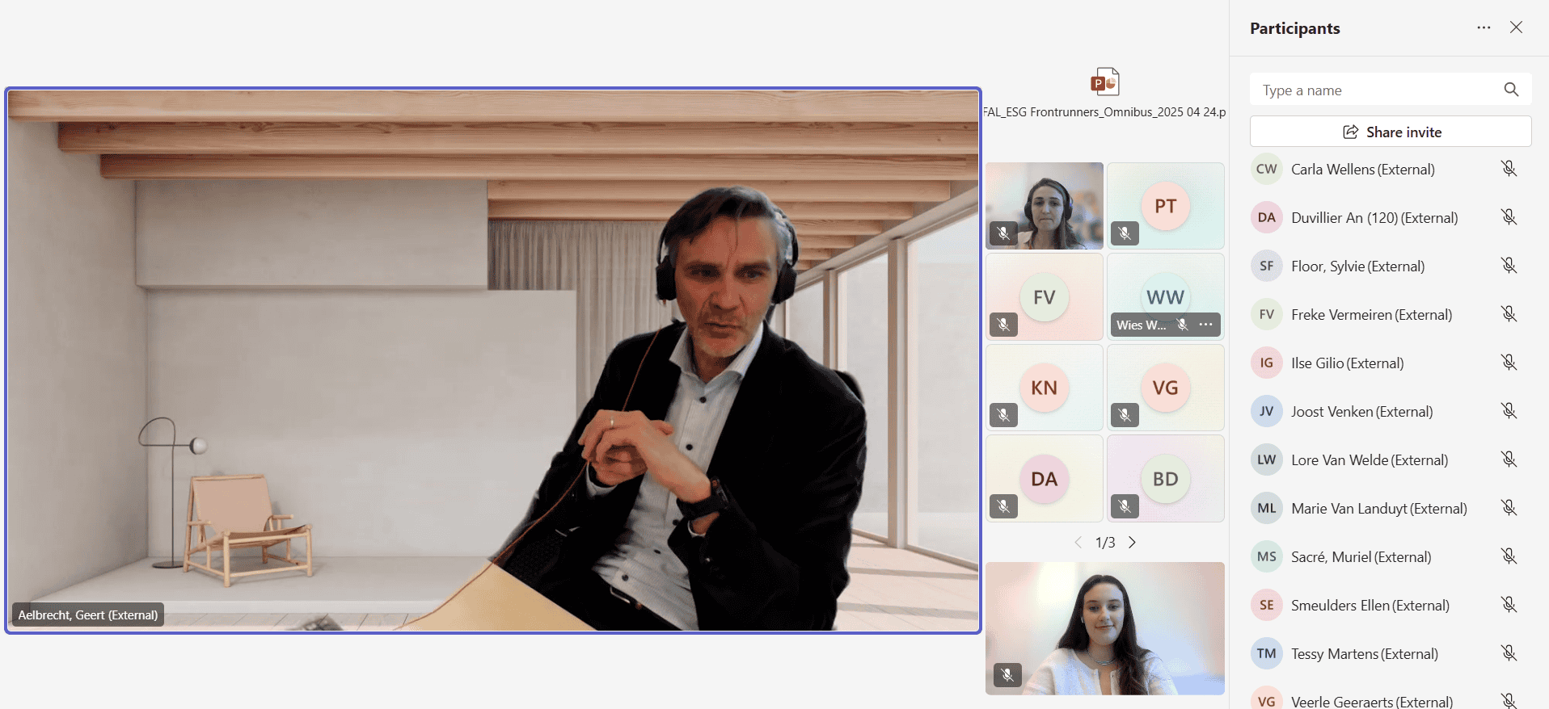Go to next page of video gallery
The width and height of the screenshot is (1549, 709).
[1132, 543]
